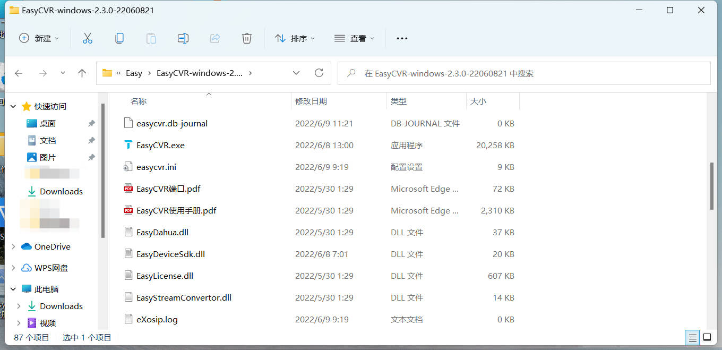722x350 pixels.
Task: Click the Easy breadcrumb in address bar
Action: click(x=134, y=73)
